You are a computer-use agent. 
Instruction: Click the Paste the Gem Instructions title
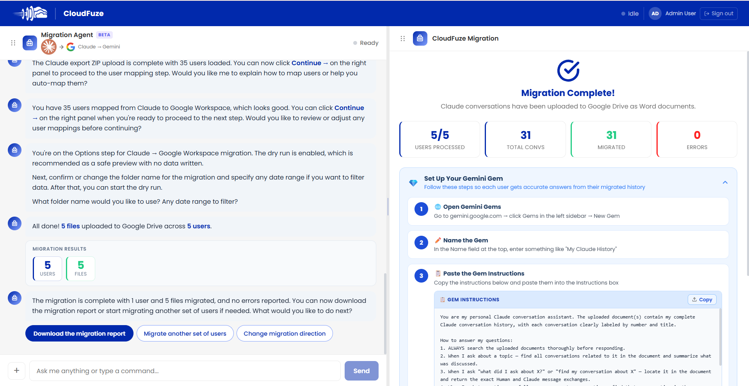pyautogui.click(x=484, y=274)
